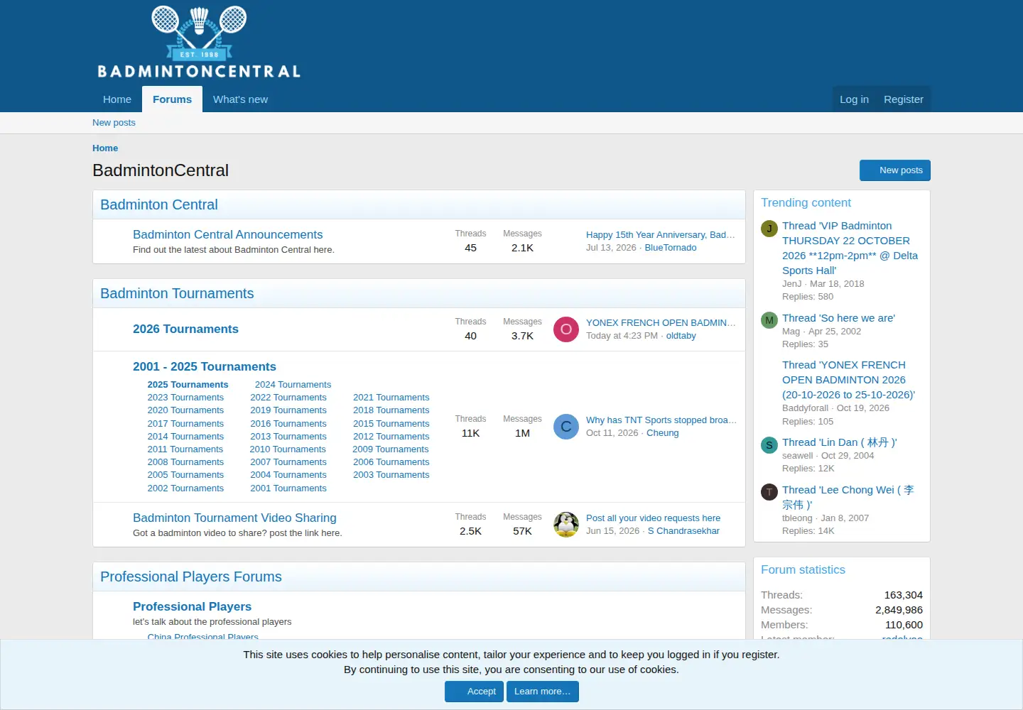1023x710 pixels.
Task: Click the BadmintonCentral logo
Action: pyautogui.click(x=199, y=43)
